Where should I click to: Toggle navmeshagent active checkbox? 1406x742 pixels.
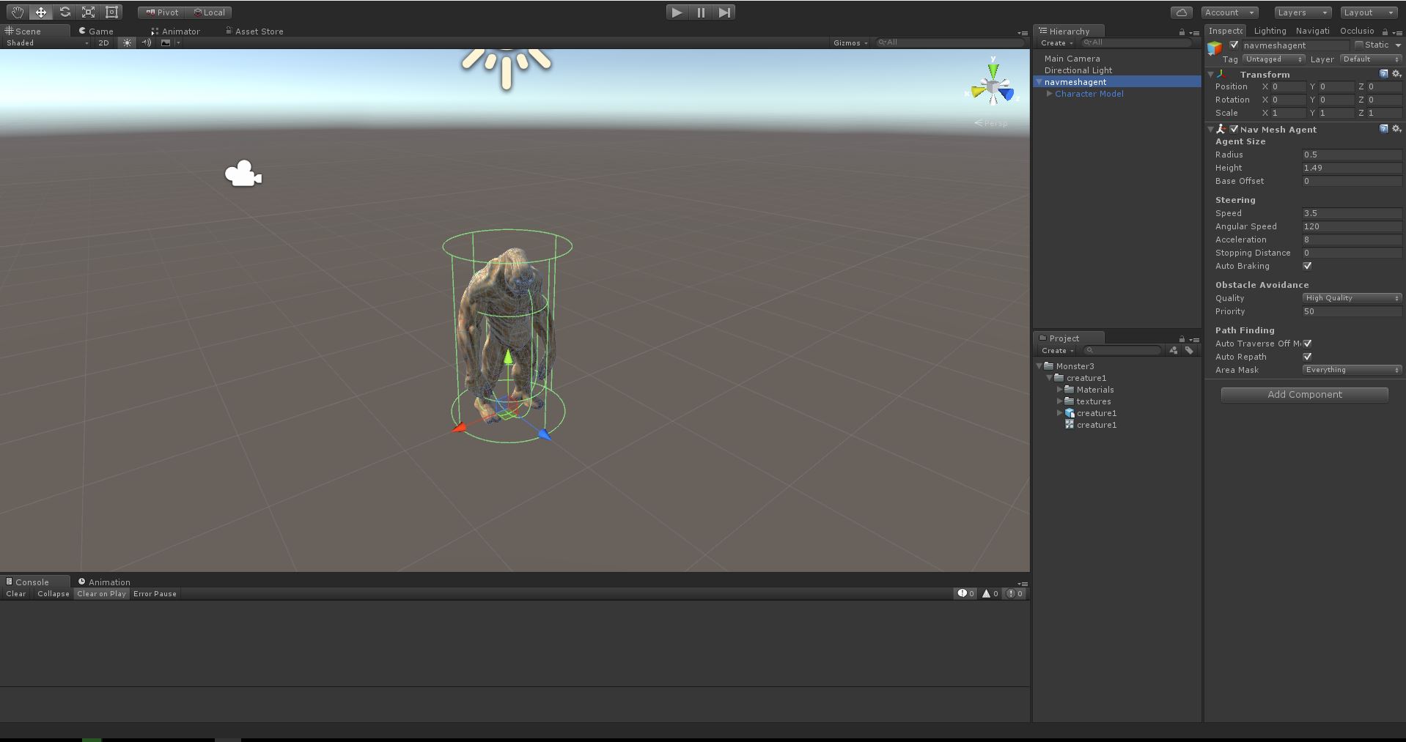point(1234,45)
